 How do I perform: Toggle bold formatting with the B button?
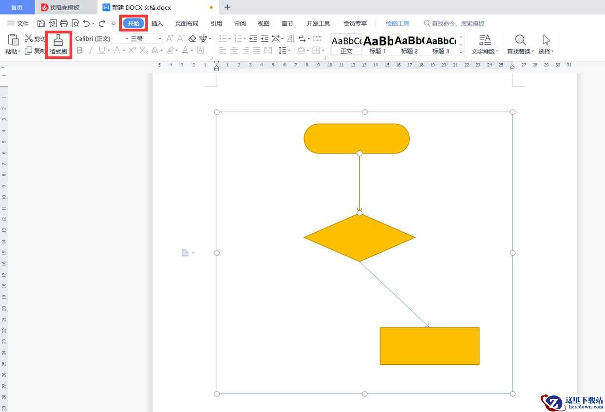click(x=80, y=50)
